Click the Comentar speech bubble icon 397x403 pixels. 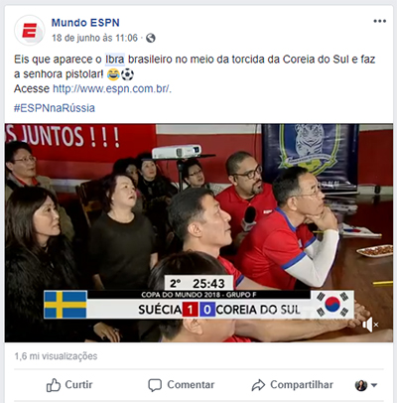coord(155,385)
